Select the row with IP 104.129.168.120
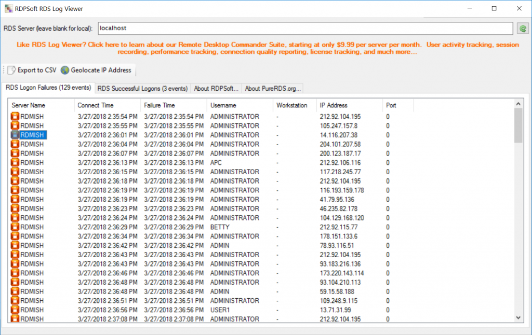The height and width of the screenshot is (335, 532). pyautogui.click(x=341, y=218)
